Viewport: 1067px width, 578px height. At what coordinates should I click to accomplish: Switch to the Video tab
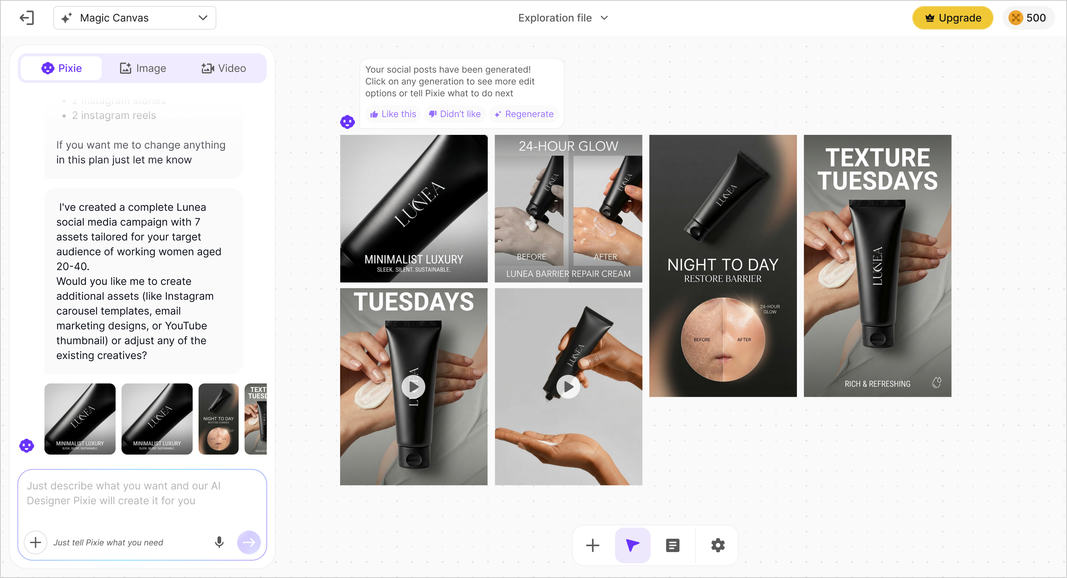(x=224, y=68)
